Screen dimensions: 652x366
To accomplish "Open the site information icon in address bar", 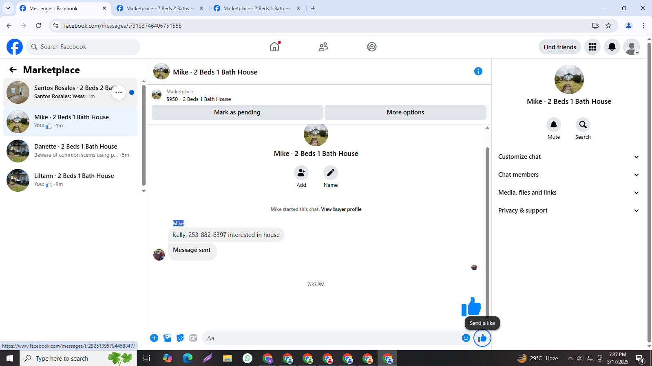I will point(56,26).
